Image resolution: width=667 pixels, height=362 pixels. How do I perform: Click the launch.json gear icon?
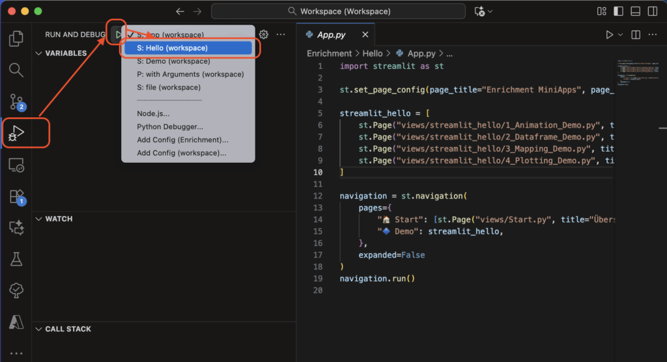tap(264, 35)
